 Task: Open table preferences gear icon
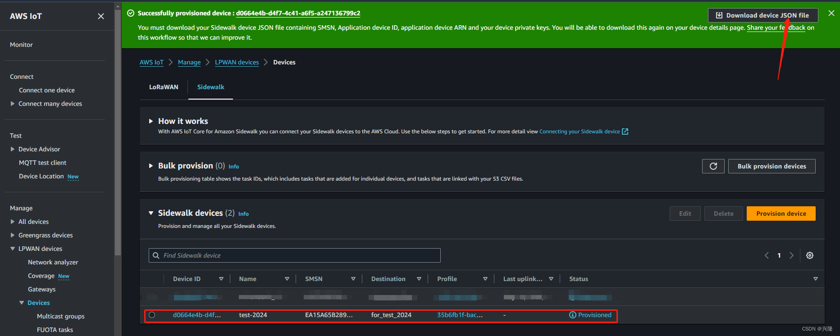pos(810,255)
